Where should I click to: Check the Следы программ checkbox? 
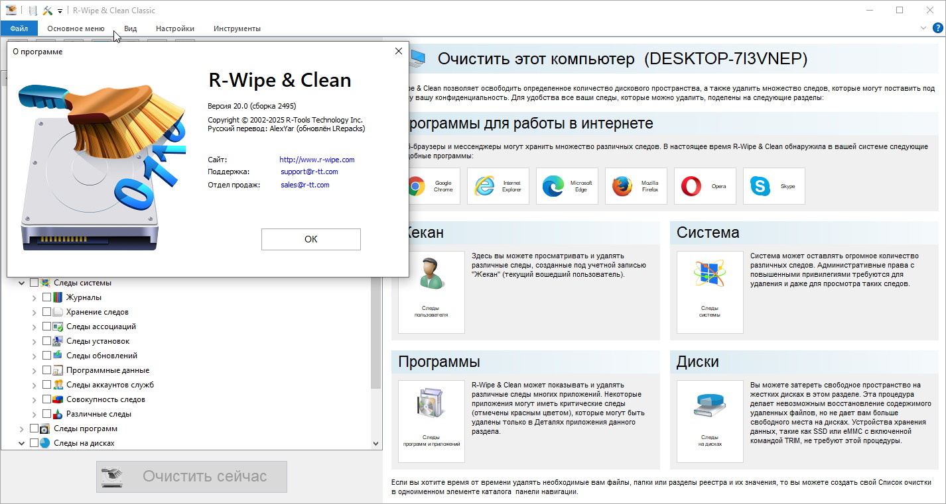(x=34, y=428)
